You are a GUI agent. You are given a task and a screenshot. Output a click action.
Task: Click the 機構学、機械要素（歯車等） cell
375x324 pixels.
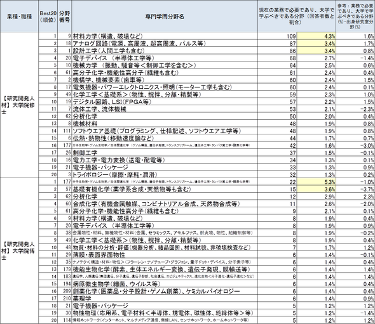165,80
